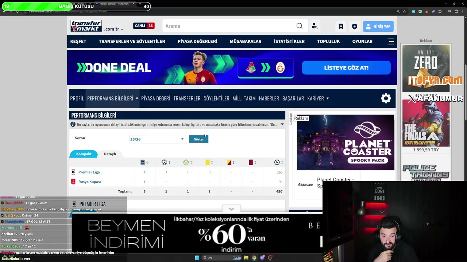This screenshot has height=262, width=467.
Task: Click the Transfermarkt logo
Action: tap(86, 26)
